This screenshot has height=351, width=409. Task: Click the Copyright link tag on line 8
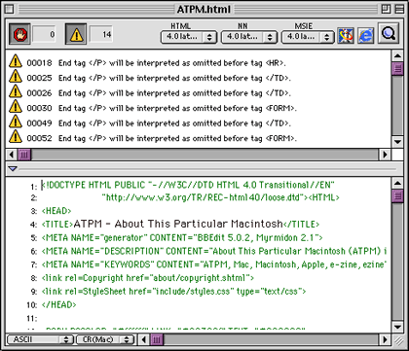coord(148,278)
